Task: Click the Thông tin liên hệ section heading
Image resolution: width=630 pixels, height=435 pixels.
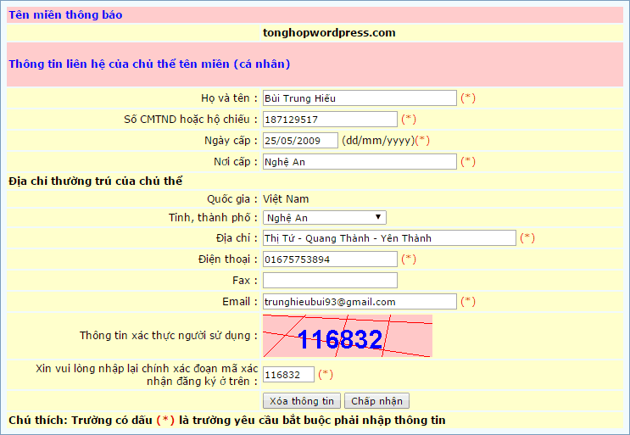Action: click(149, 64)
